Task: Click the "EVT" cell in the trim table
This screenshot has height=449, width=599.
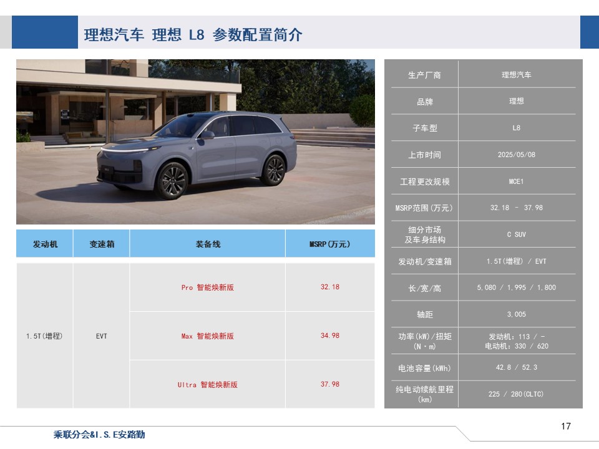Action: [102, 336]
